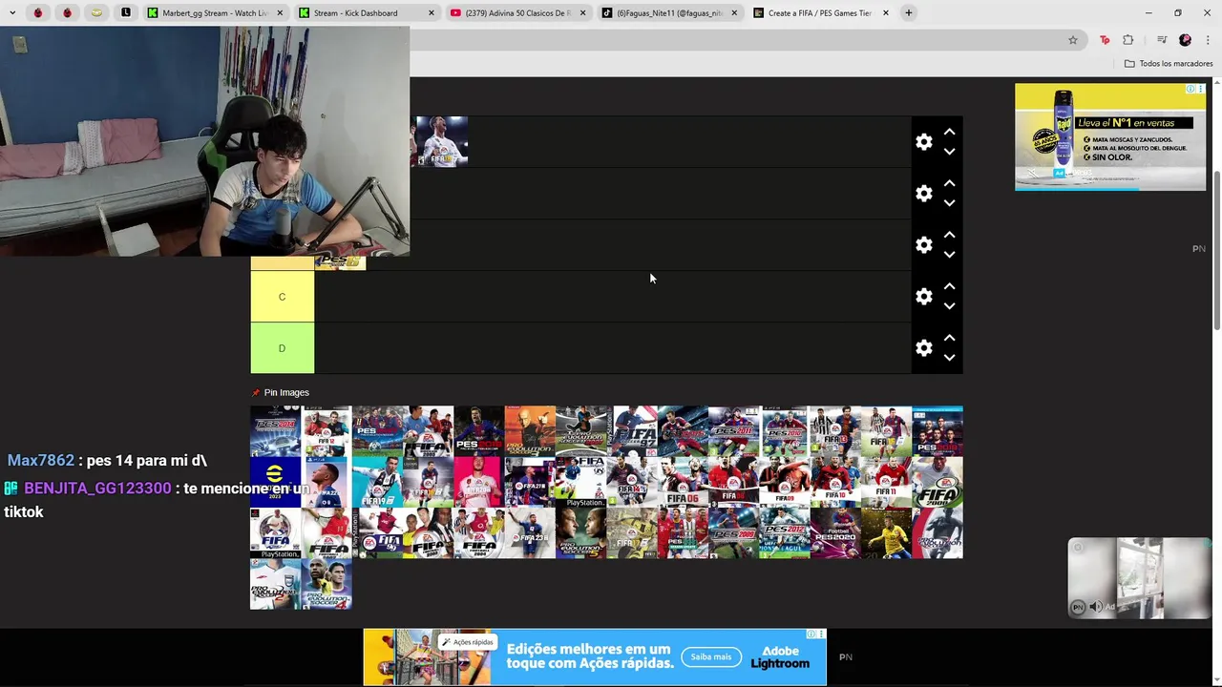Select the eFootball 2023 cover image
The height and width of the screenshot is (687, 1222).
point(275,482)
